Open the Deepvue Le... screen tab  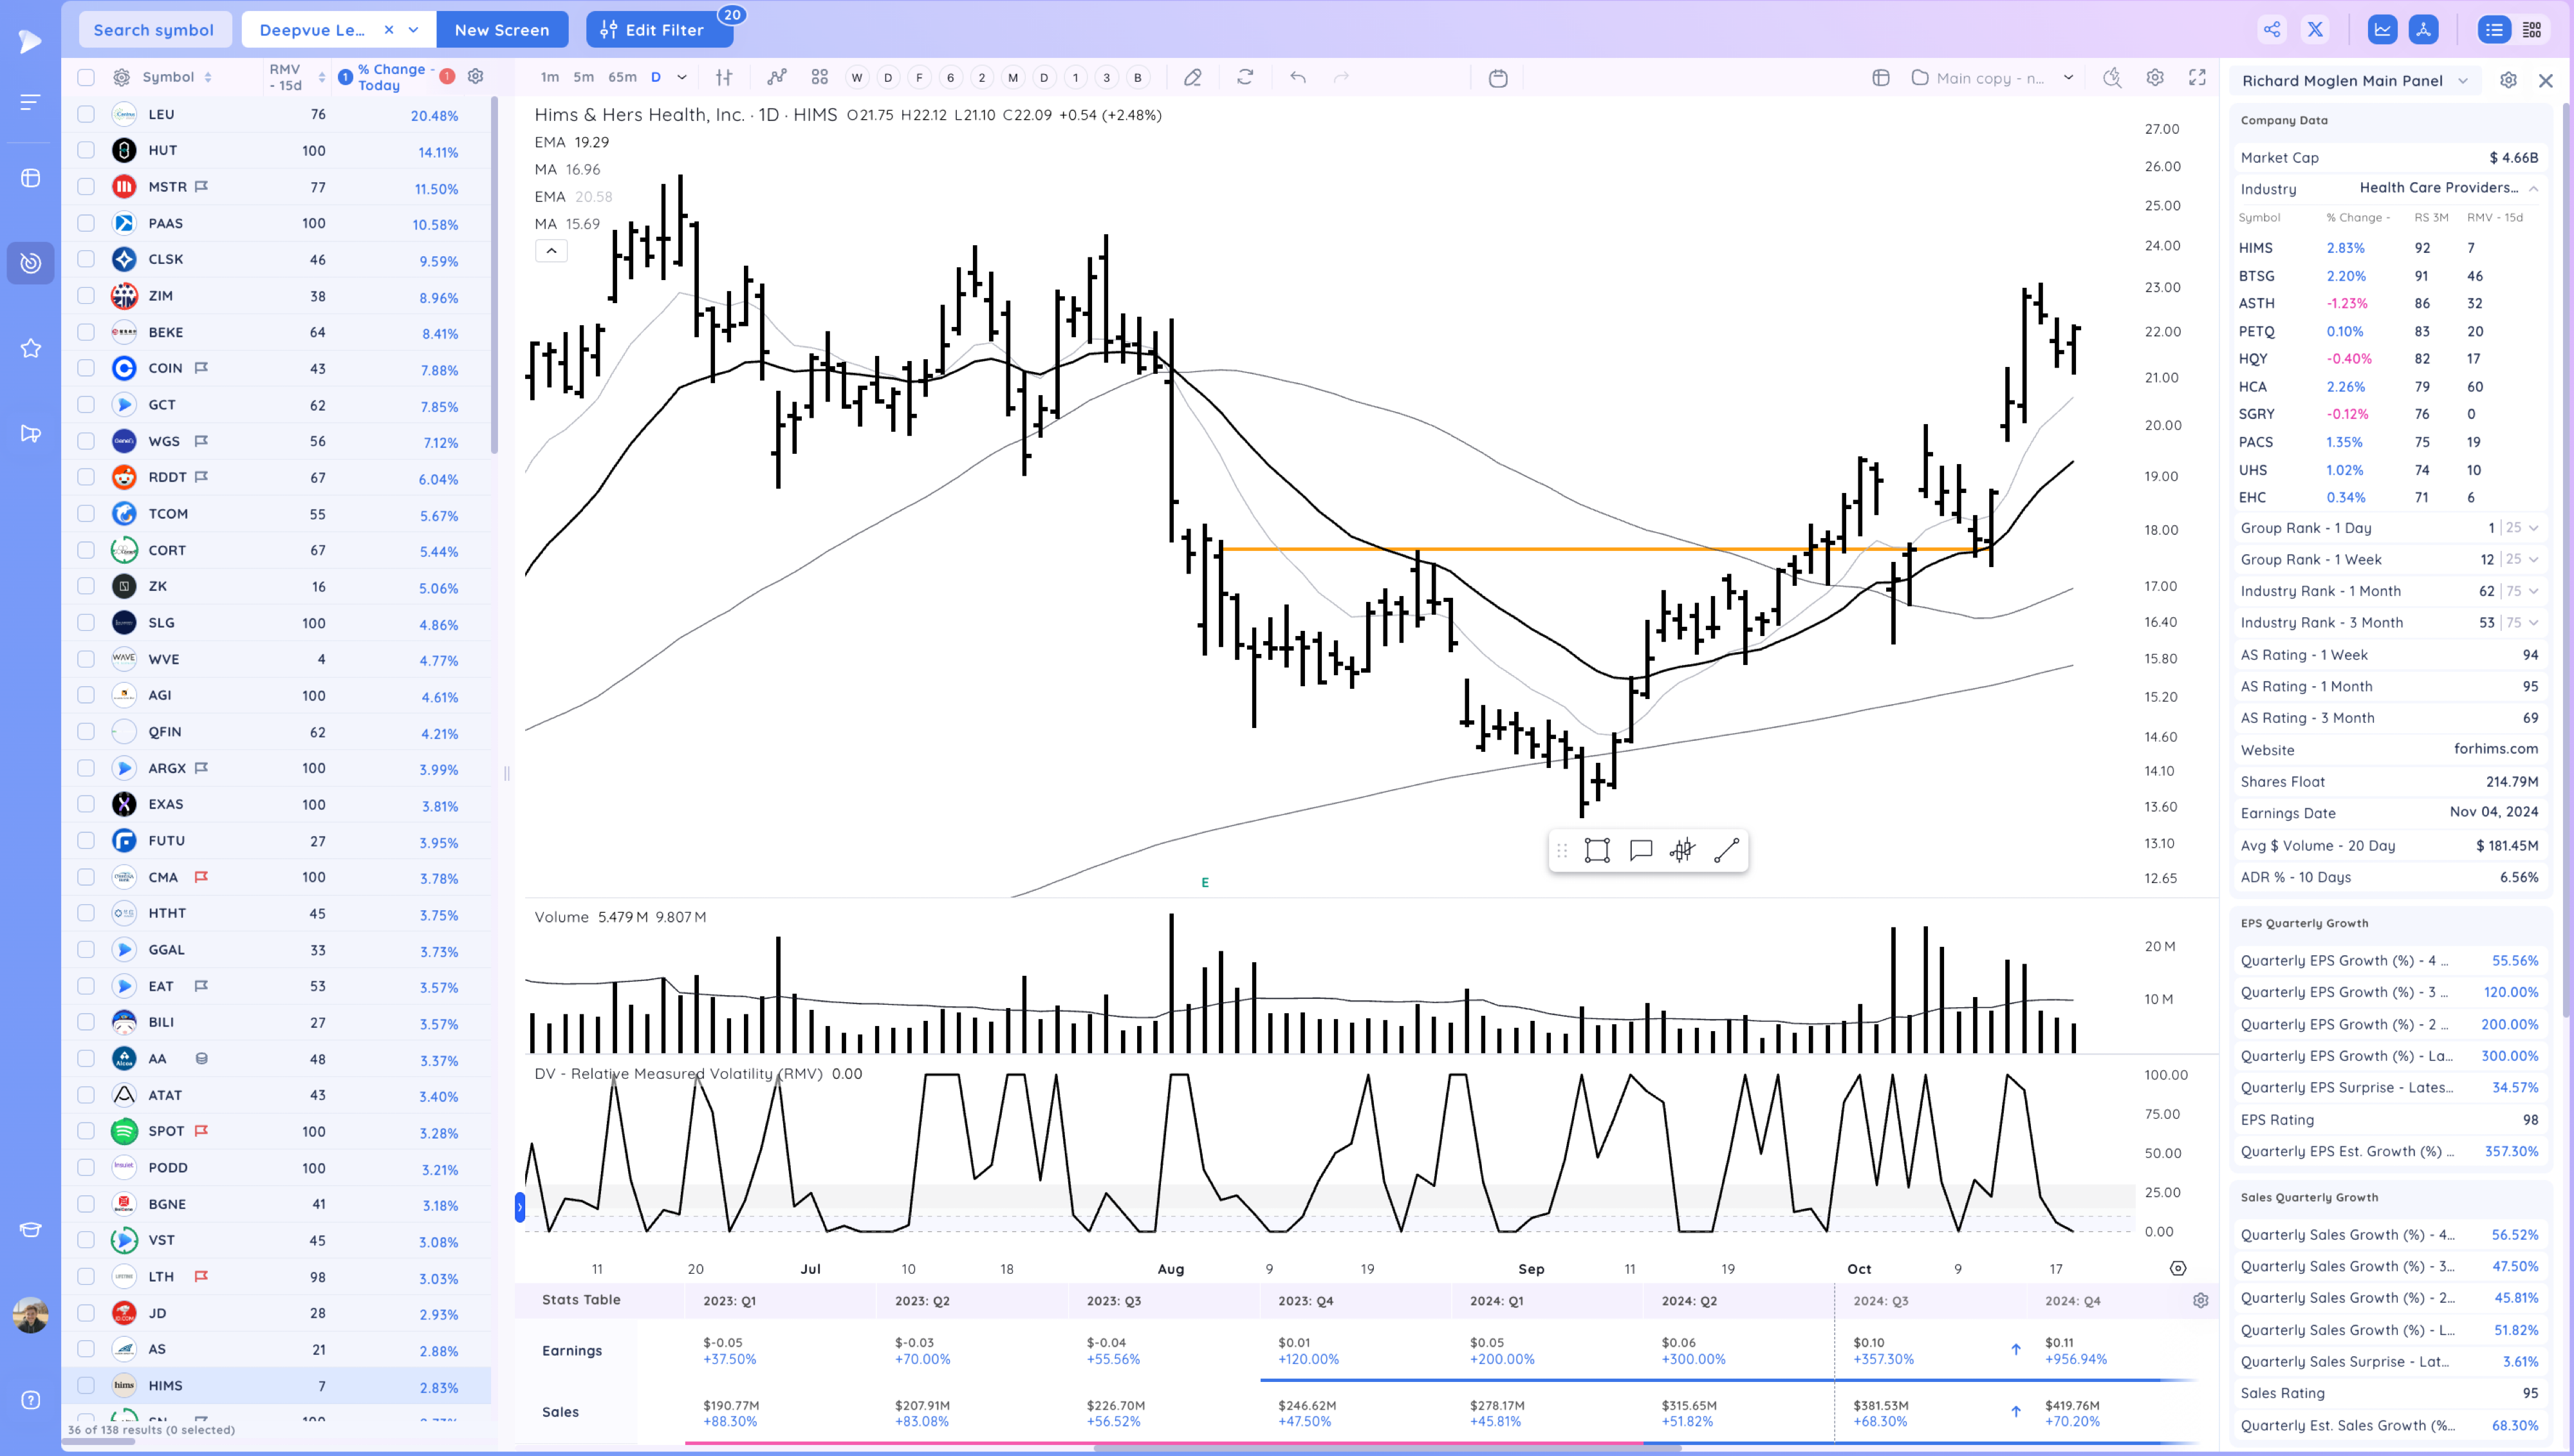coord(312,30)
